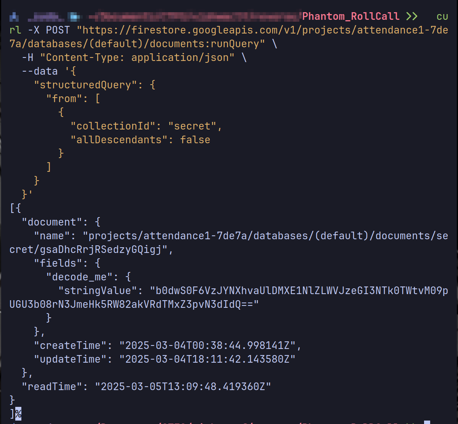458x424 pixels.
Task: Click the green >> prompt arrow
Action: pos(411,16)
